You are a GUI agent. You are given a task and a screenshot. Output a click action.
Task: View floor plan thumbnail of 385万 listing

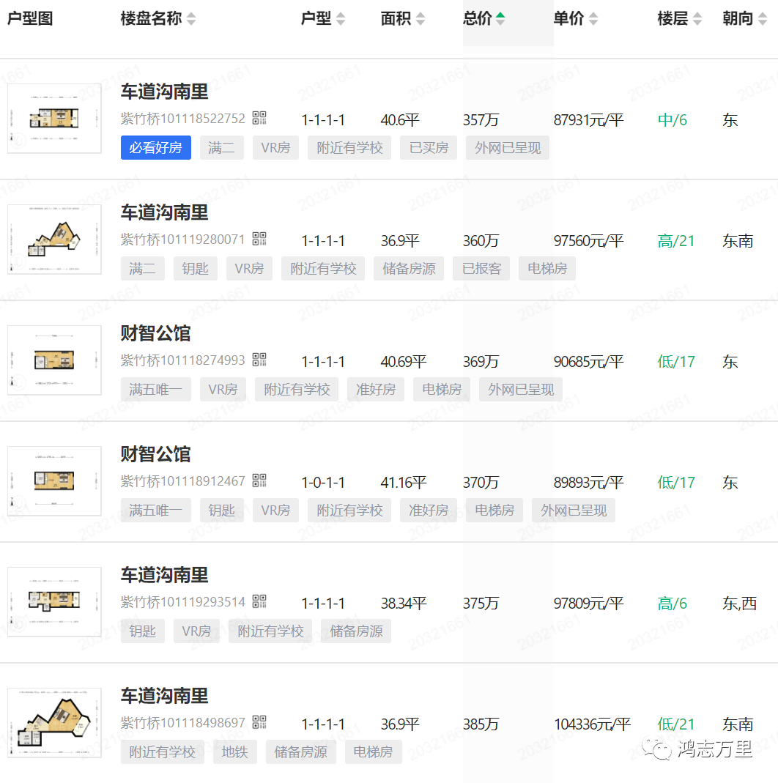point(54,723)
